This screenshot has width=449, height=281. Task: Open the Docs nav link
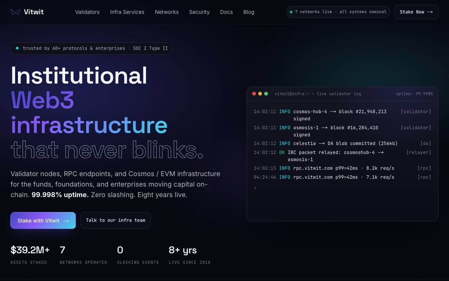(x=226, y=12)
